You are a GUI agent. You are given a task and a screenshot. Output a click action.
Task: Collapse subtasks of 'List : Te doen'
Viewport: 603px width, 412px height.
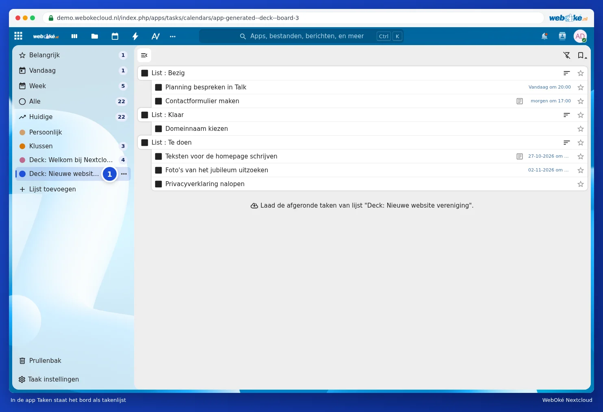[x=567, y=143]
